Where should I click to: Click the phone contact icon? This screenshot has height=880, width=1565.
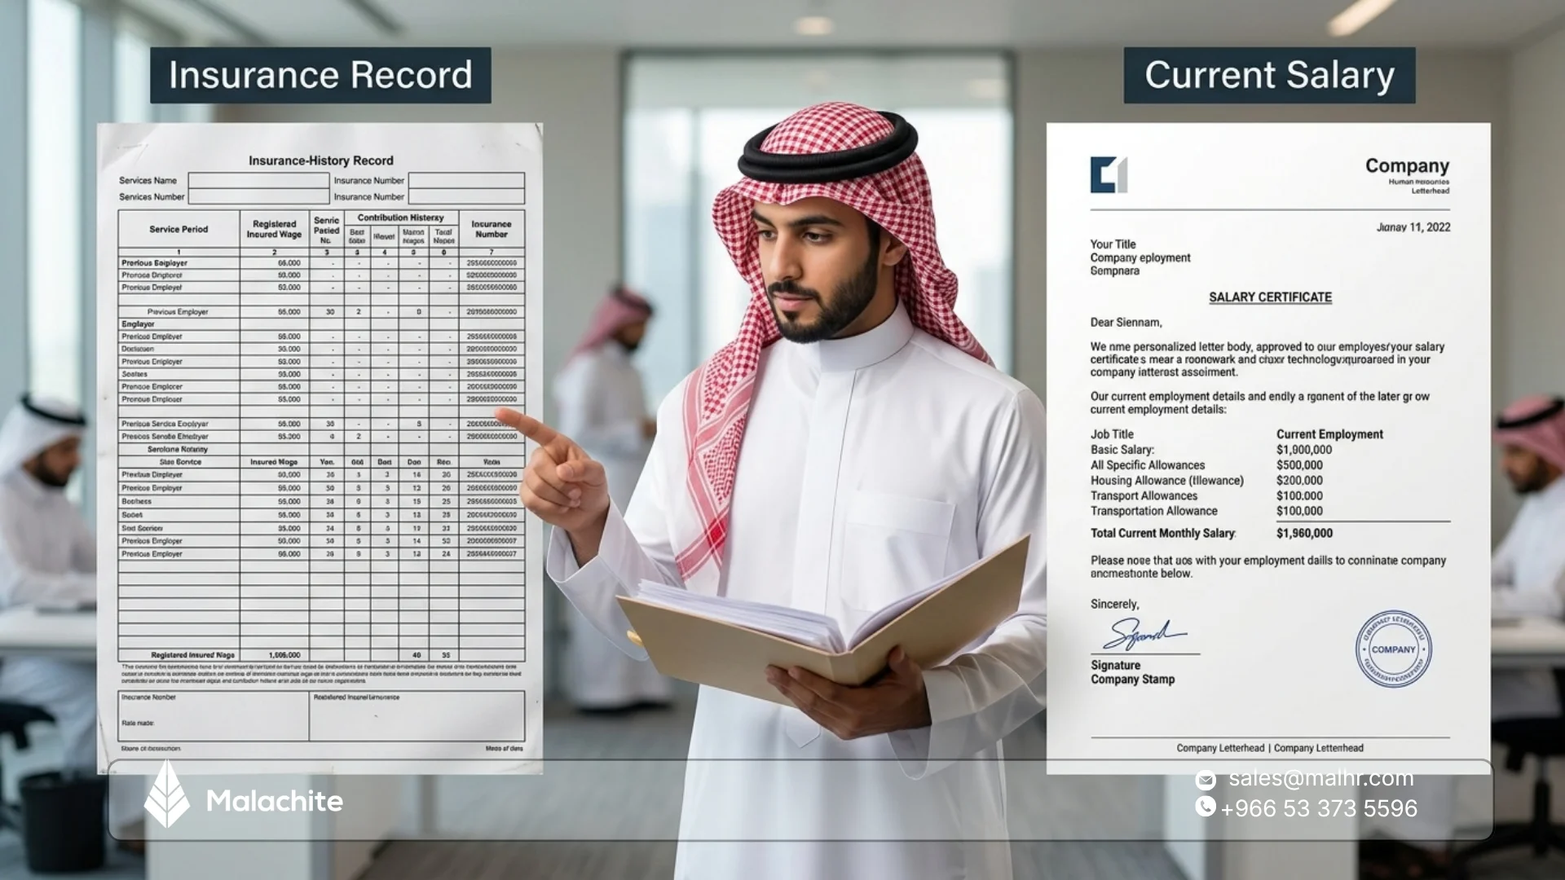(x=1206, y=807)
